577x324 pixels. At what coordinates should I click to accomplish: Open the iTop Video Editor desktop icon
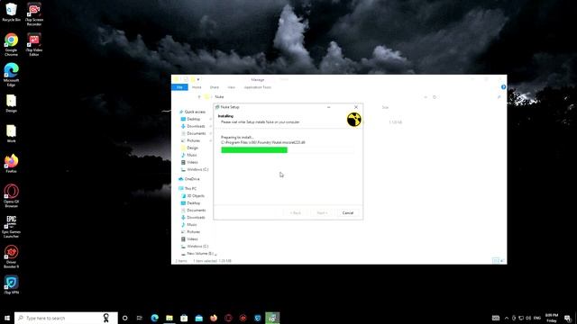(34, 44)
